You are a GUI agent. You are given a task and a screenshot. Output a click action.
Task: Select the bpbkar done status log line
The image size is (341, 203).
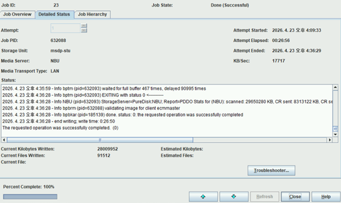click(123, 115)
